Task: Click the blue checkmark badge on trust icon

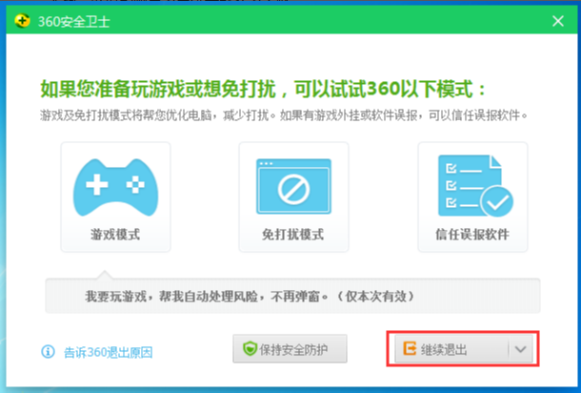Action: [495, 201]
